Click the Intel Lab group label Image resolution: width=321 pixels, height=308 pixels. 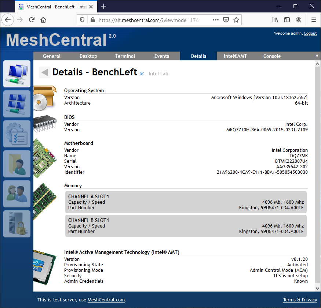158,74
